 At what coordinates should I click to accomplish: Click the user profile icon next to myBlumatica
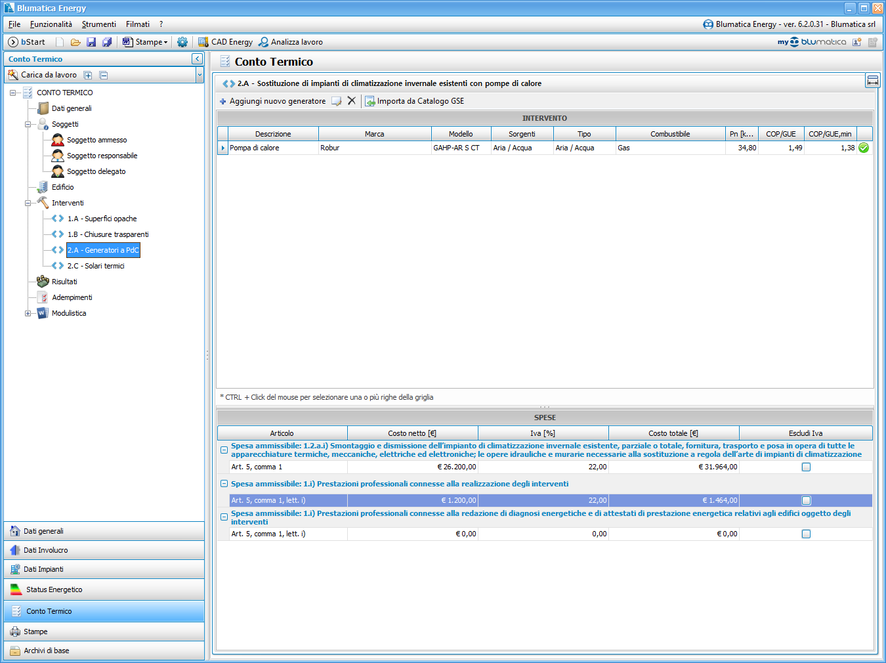(x=856, y=42)
